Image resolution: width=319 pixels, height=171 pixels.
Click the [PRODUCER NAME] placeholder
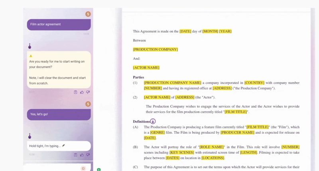click(x=237, y=132)
